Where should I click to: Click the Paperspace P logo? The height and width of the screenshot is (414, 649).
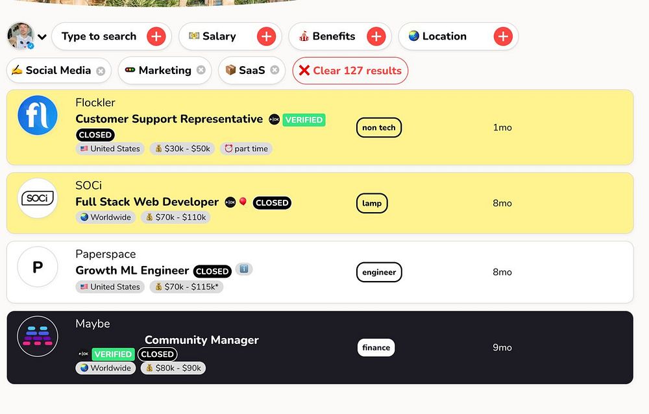38,267
